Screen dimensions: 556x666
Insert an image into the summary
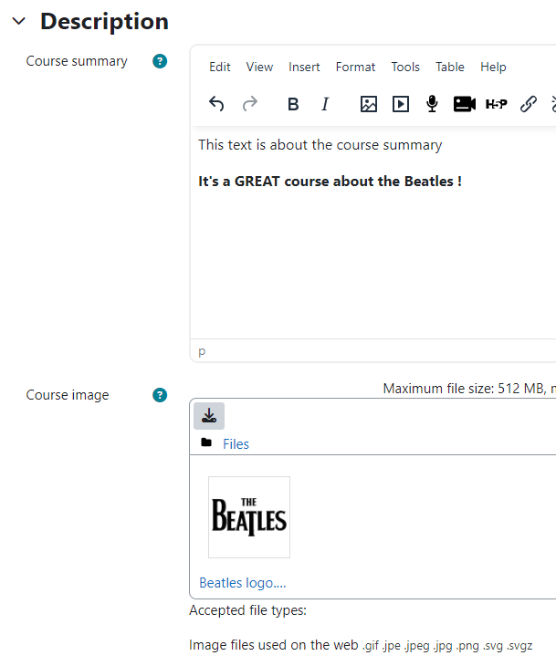pos(369,104)
